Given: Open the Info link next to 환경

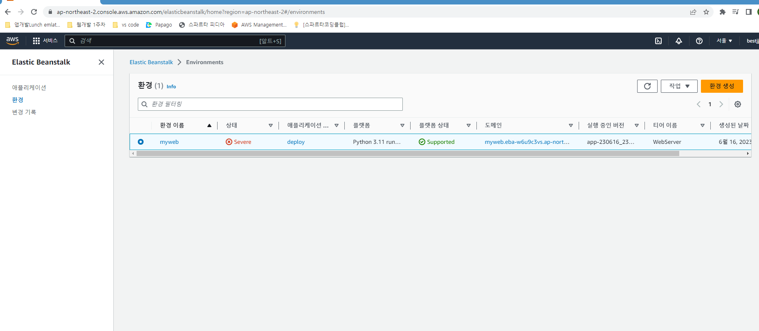Looking at the screenshot, I should [x=171, y=87].
